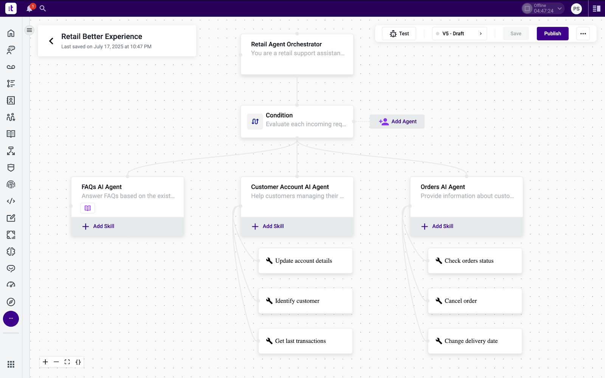Click the knowledge base icon in FAQs AI Agent
Screen dimensions: 605x378
[88, 208]
